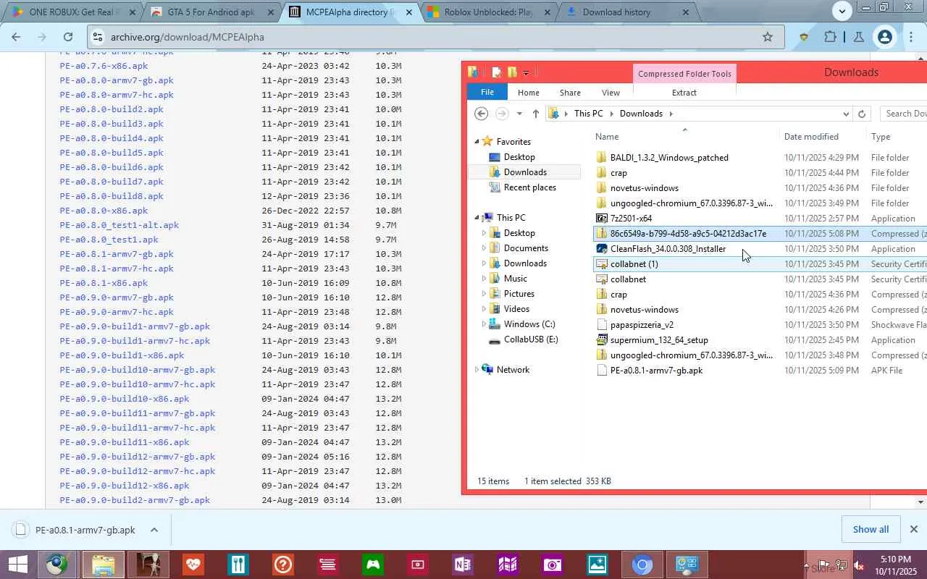Switch to the Home ribbon tab
Viewport: 927px width, 579px height.
(528, 93)
